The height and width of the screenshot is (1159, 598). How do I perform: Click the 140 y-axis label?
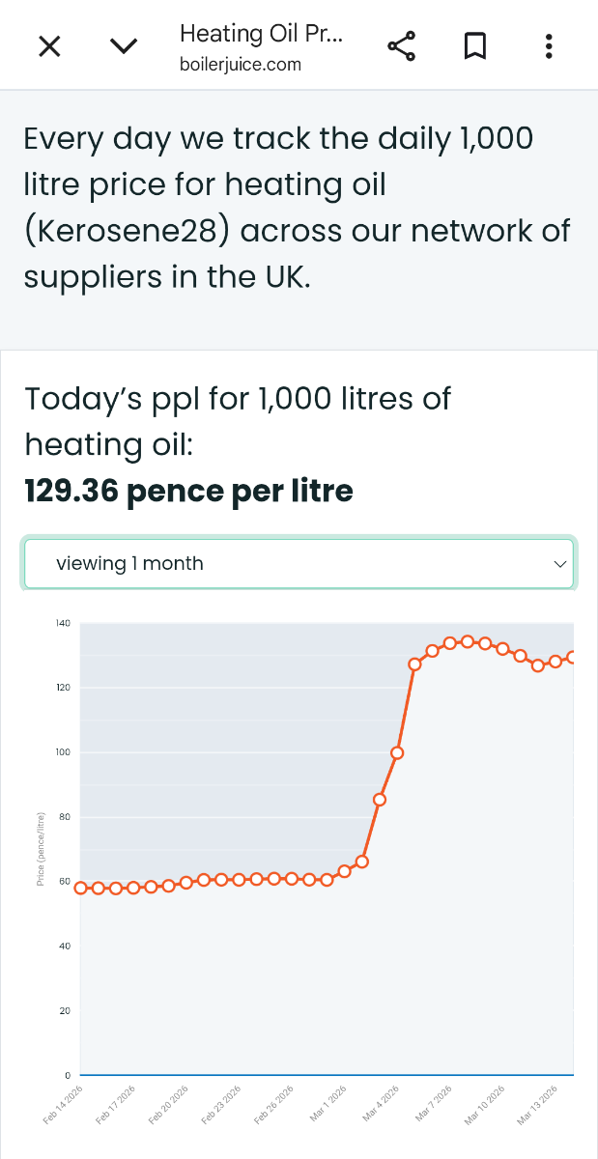pos(63,623)
